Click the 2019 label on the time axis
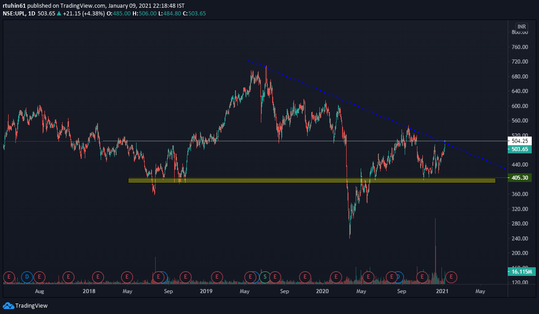 [206, 291]
